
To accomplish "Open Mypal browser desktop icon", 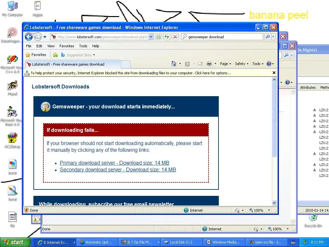I will coord(13,88).
